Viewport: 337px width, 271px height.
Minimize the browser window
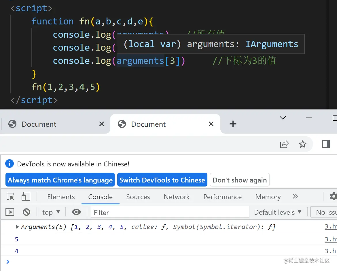(309, 118)
